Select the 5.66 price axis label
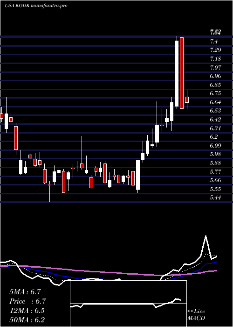The image size is (233, 327). pyautogui.click(x=215, y=180)
